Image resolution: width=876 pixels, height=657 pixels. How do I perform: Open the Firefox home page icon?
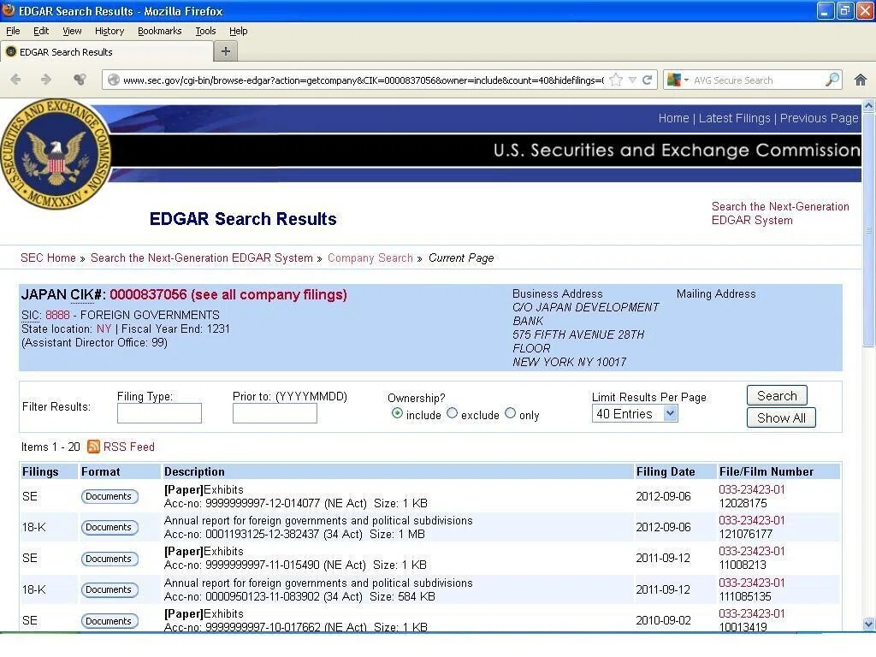[x=861, y=80]
